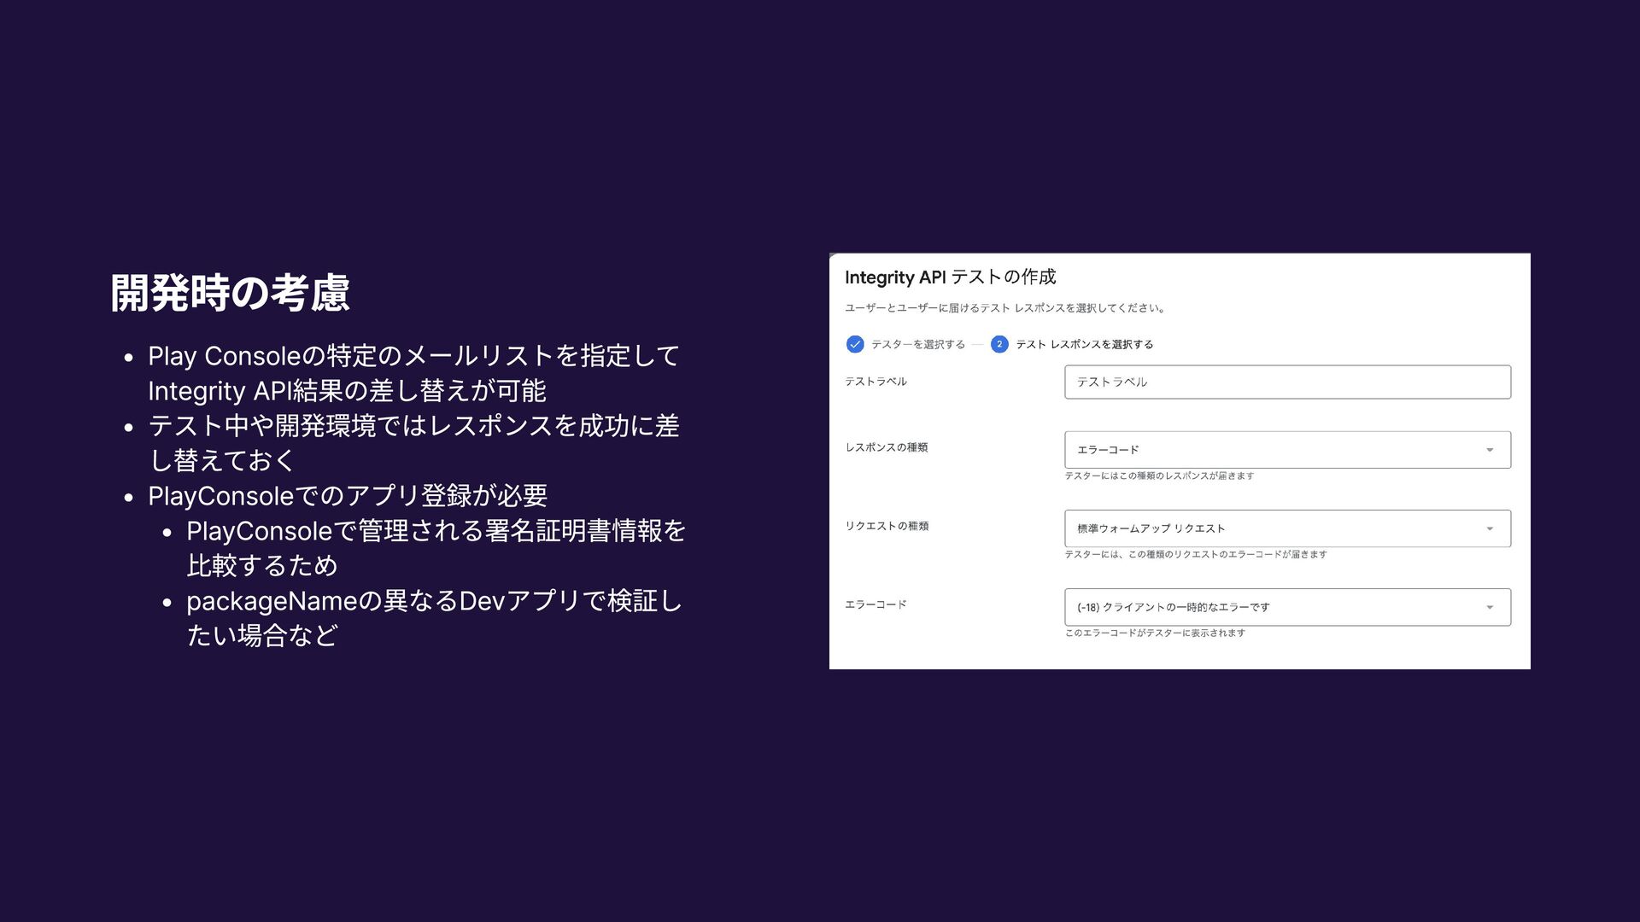1640x922 pixels.
Task: Click the arrow icon on レスポンスの種類 dropdown
Action: pos(1490,450)
